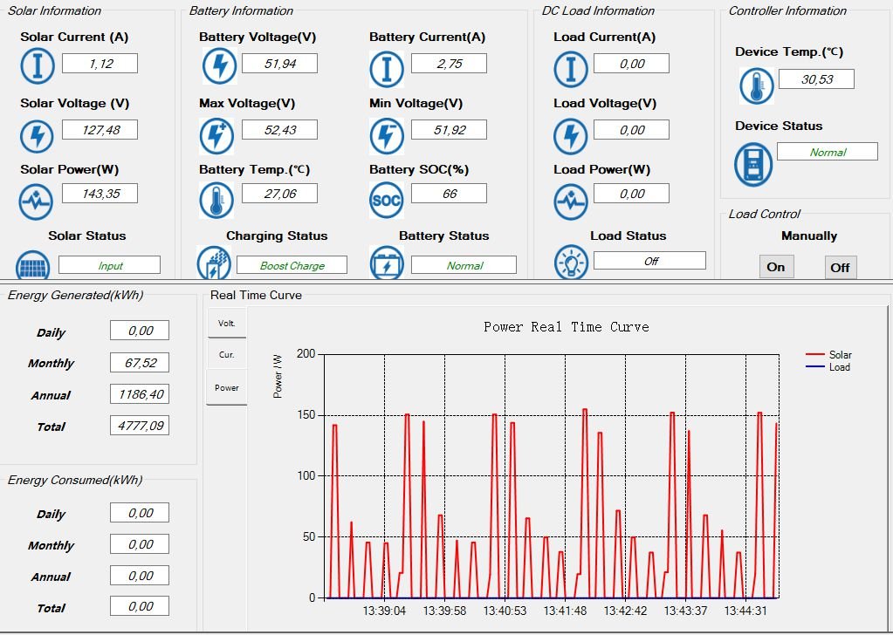The width and height of the screenshot is (893, 635).
Task: Click the Battery Voltage value field
Action: [279, 63]
